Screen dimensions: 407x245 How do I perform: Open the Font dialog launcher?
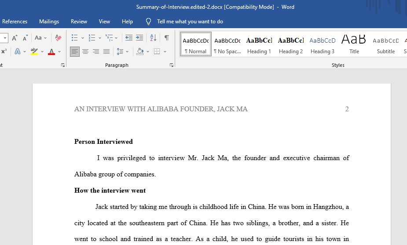coord(63,65)
